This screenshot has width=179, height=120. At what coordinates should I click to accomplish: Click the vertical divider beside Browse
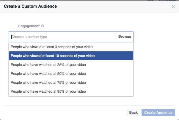click(x=116, y=37)
